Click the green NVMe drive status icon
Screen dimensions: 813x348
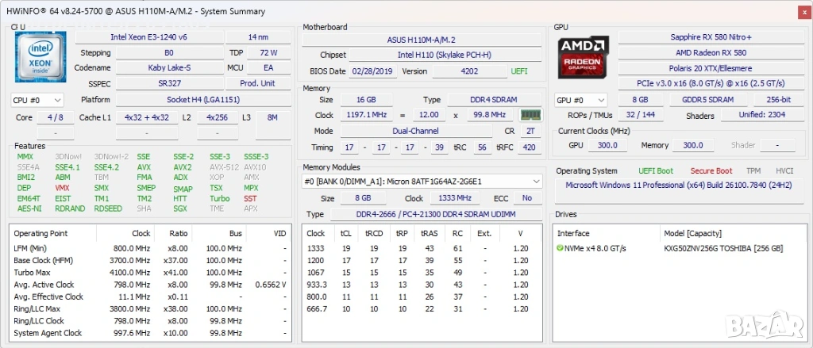coord(561,248)
